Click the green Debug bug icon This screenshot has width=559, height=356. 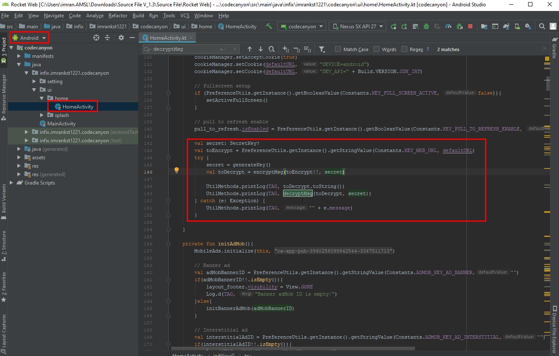click(x=426, y=26)
